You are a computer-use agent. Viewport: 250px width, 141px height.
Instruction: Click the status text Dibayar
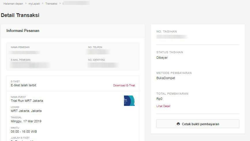pos(162,58)
